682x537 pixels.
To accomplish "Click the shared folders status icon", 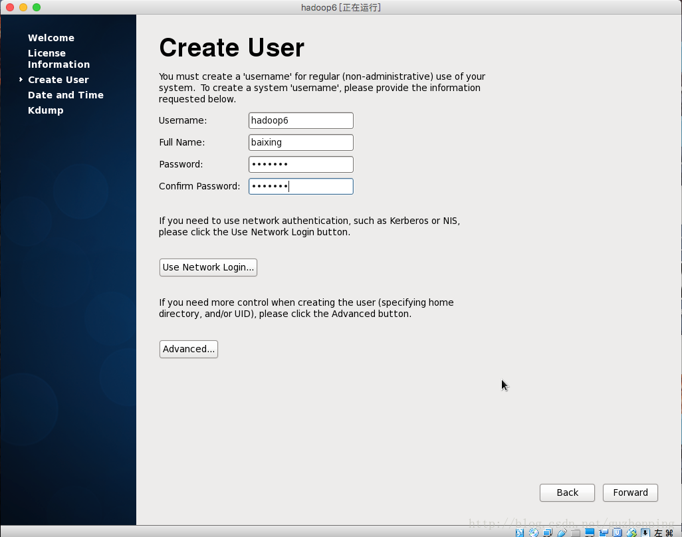I will click(576, 532).
